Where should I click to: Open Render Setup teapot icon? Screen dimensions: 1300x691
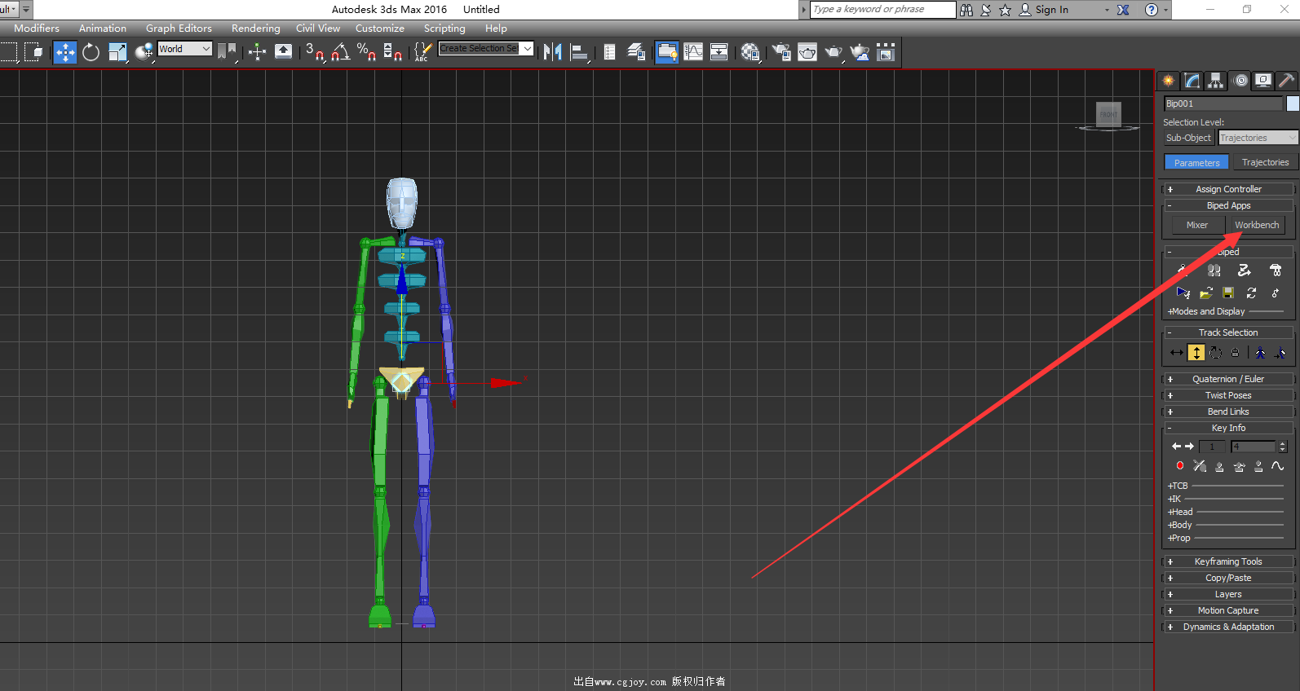coord(781,53)
